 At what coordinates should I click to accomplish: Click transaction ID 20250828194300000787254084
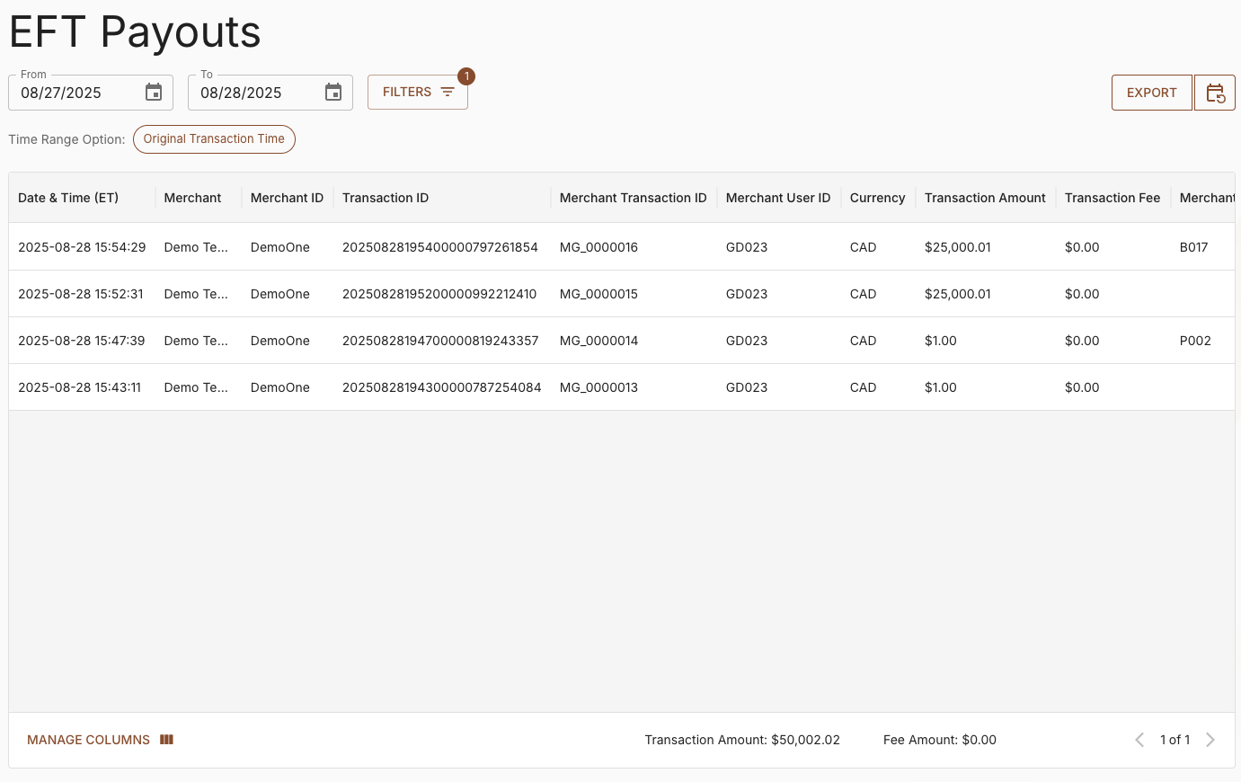tap(441, 387)
